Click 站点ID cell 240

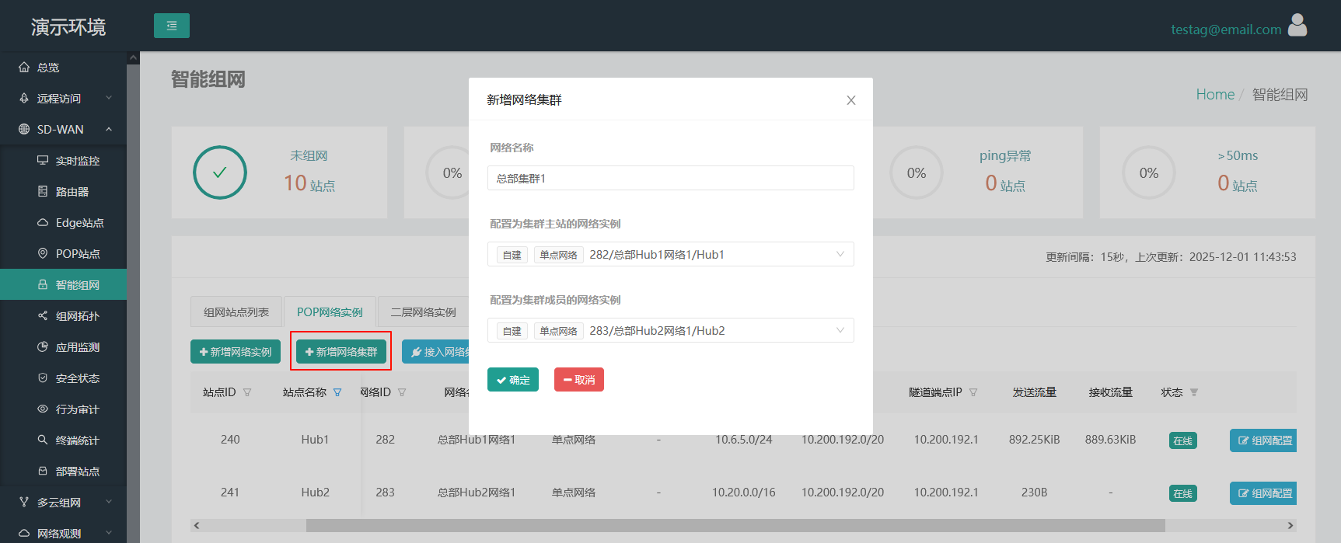tap(230, 440)
